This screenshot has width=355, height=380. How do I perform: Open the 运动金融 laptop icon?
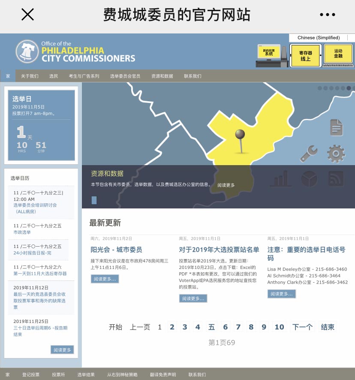pos(338,55)
